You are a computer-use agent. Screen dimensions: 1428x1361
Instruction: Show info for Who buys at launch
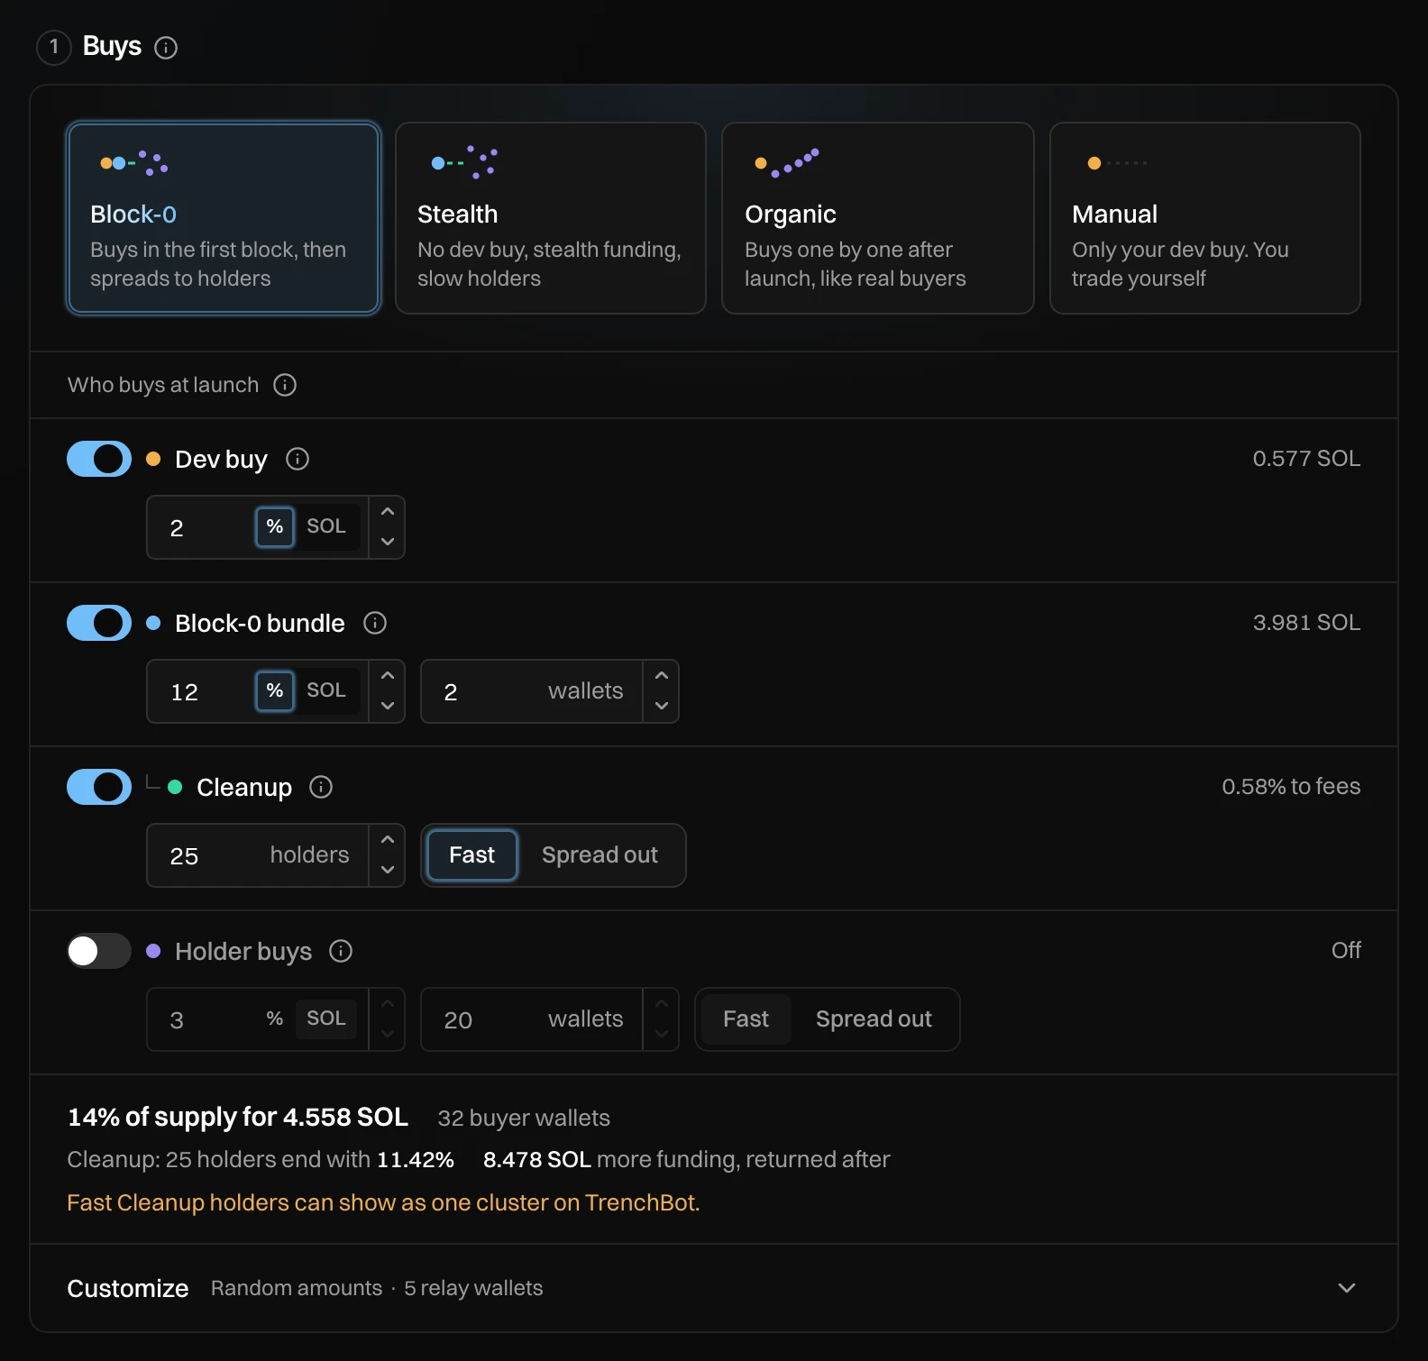pyautogui.click(x=285, y=385)
